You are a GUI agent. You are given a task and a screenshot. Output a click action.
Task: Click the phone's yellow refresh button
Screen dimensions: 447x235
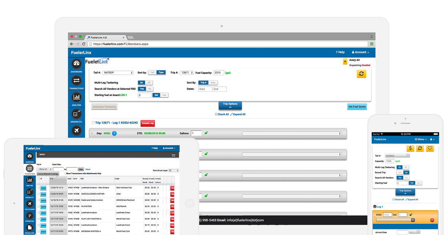pos(420,148)
